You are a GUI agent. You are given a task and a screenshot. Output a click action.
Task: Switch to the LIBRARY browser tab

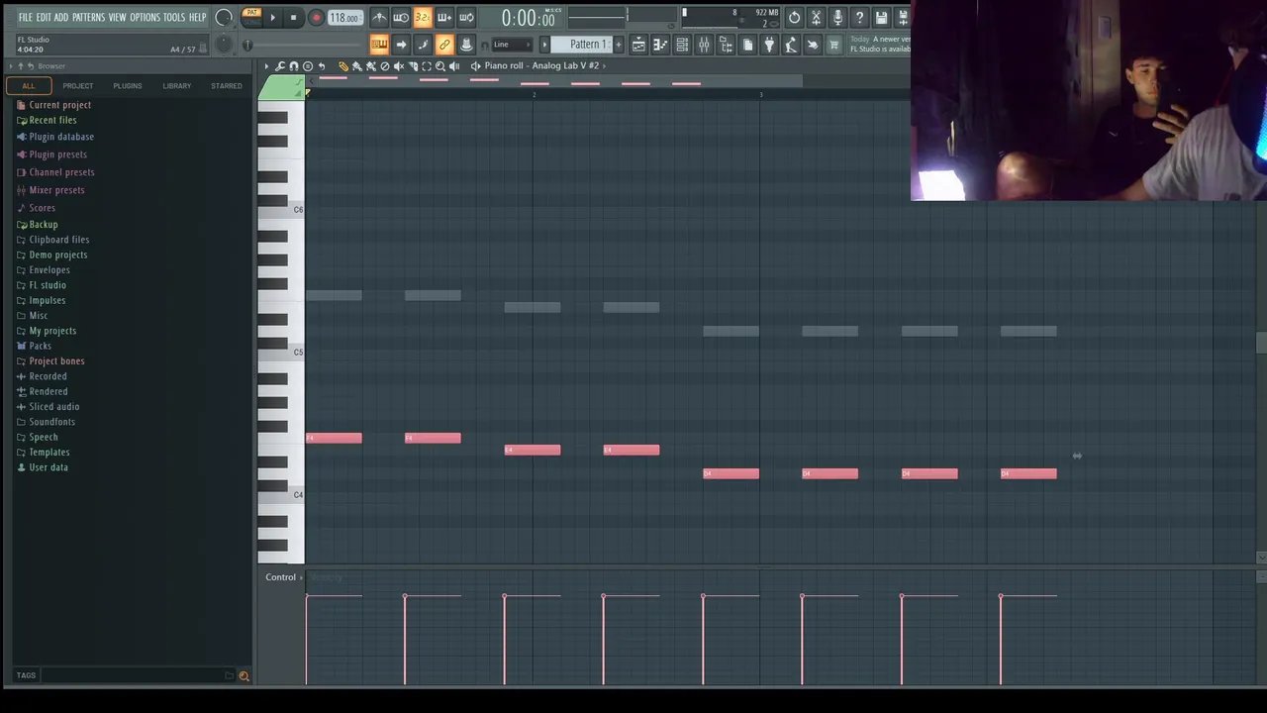176,86
